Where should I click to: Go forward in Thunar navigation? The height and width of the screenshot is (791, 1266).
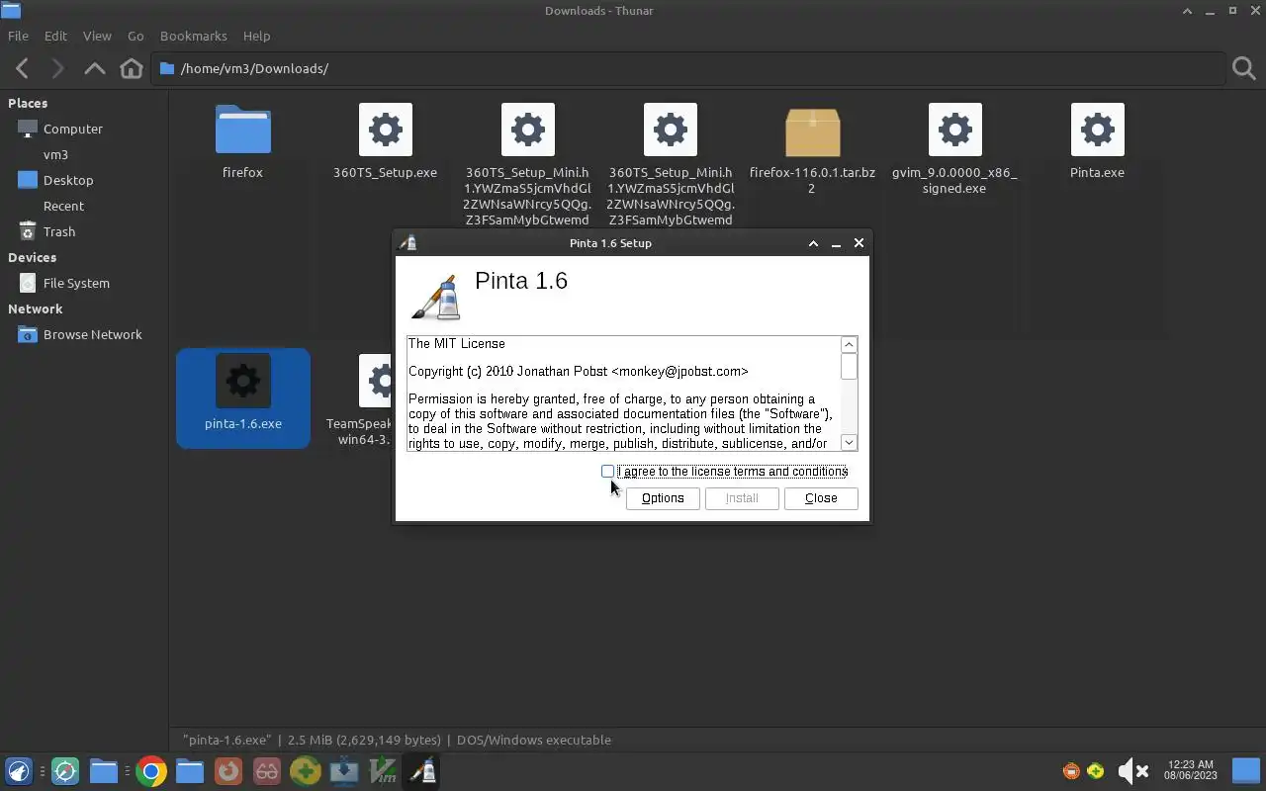57,68
